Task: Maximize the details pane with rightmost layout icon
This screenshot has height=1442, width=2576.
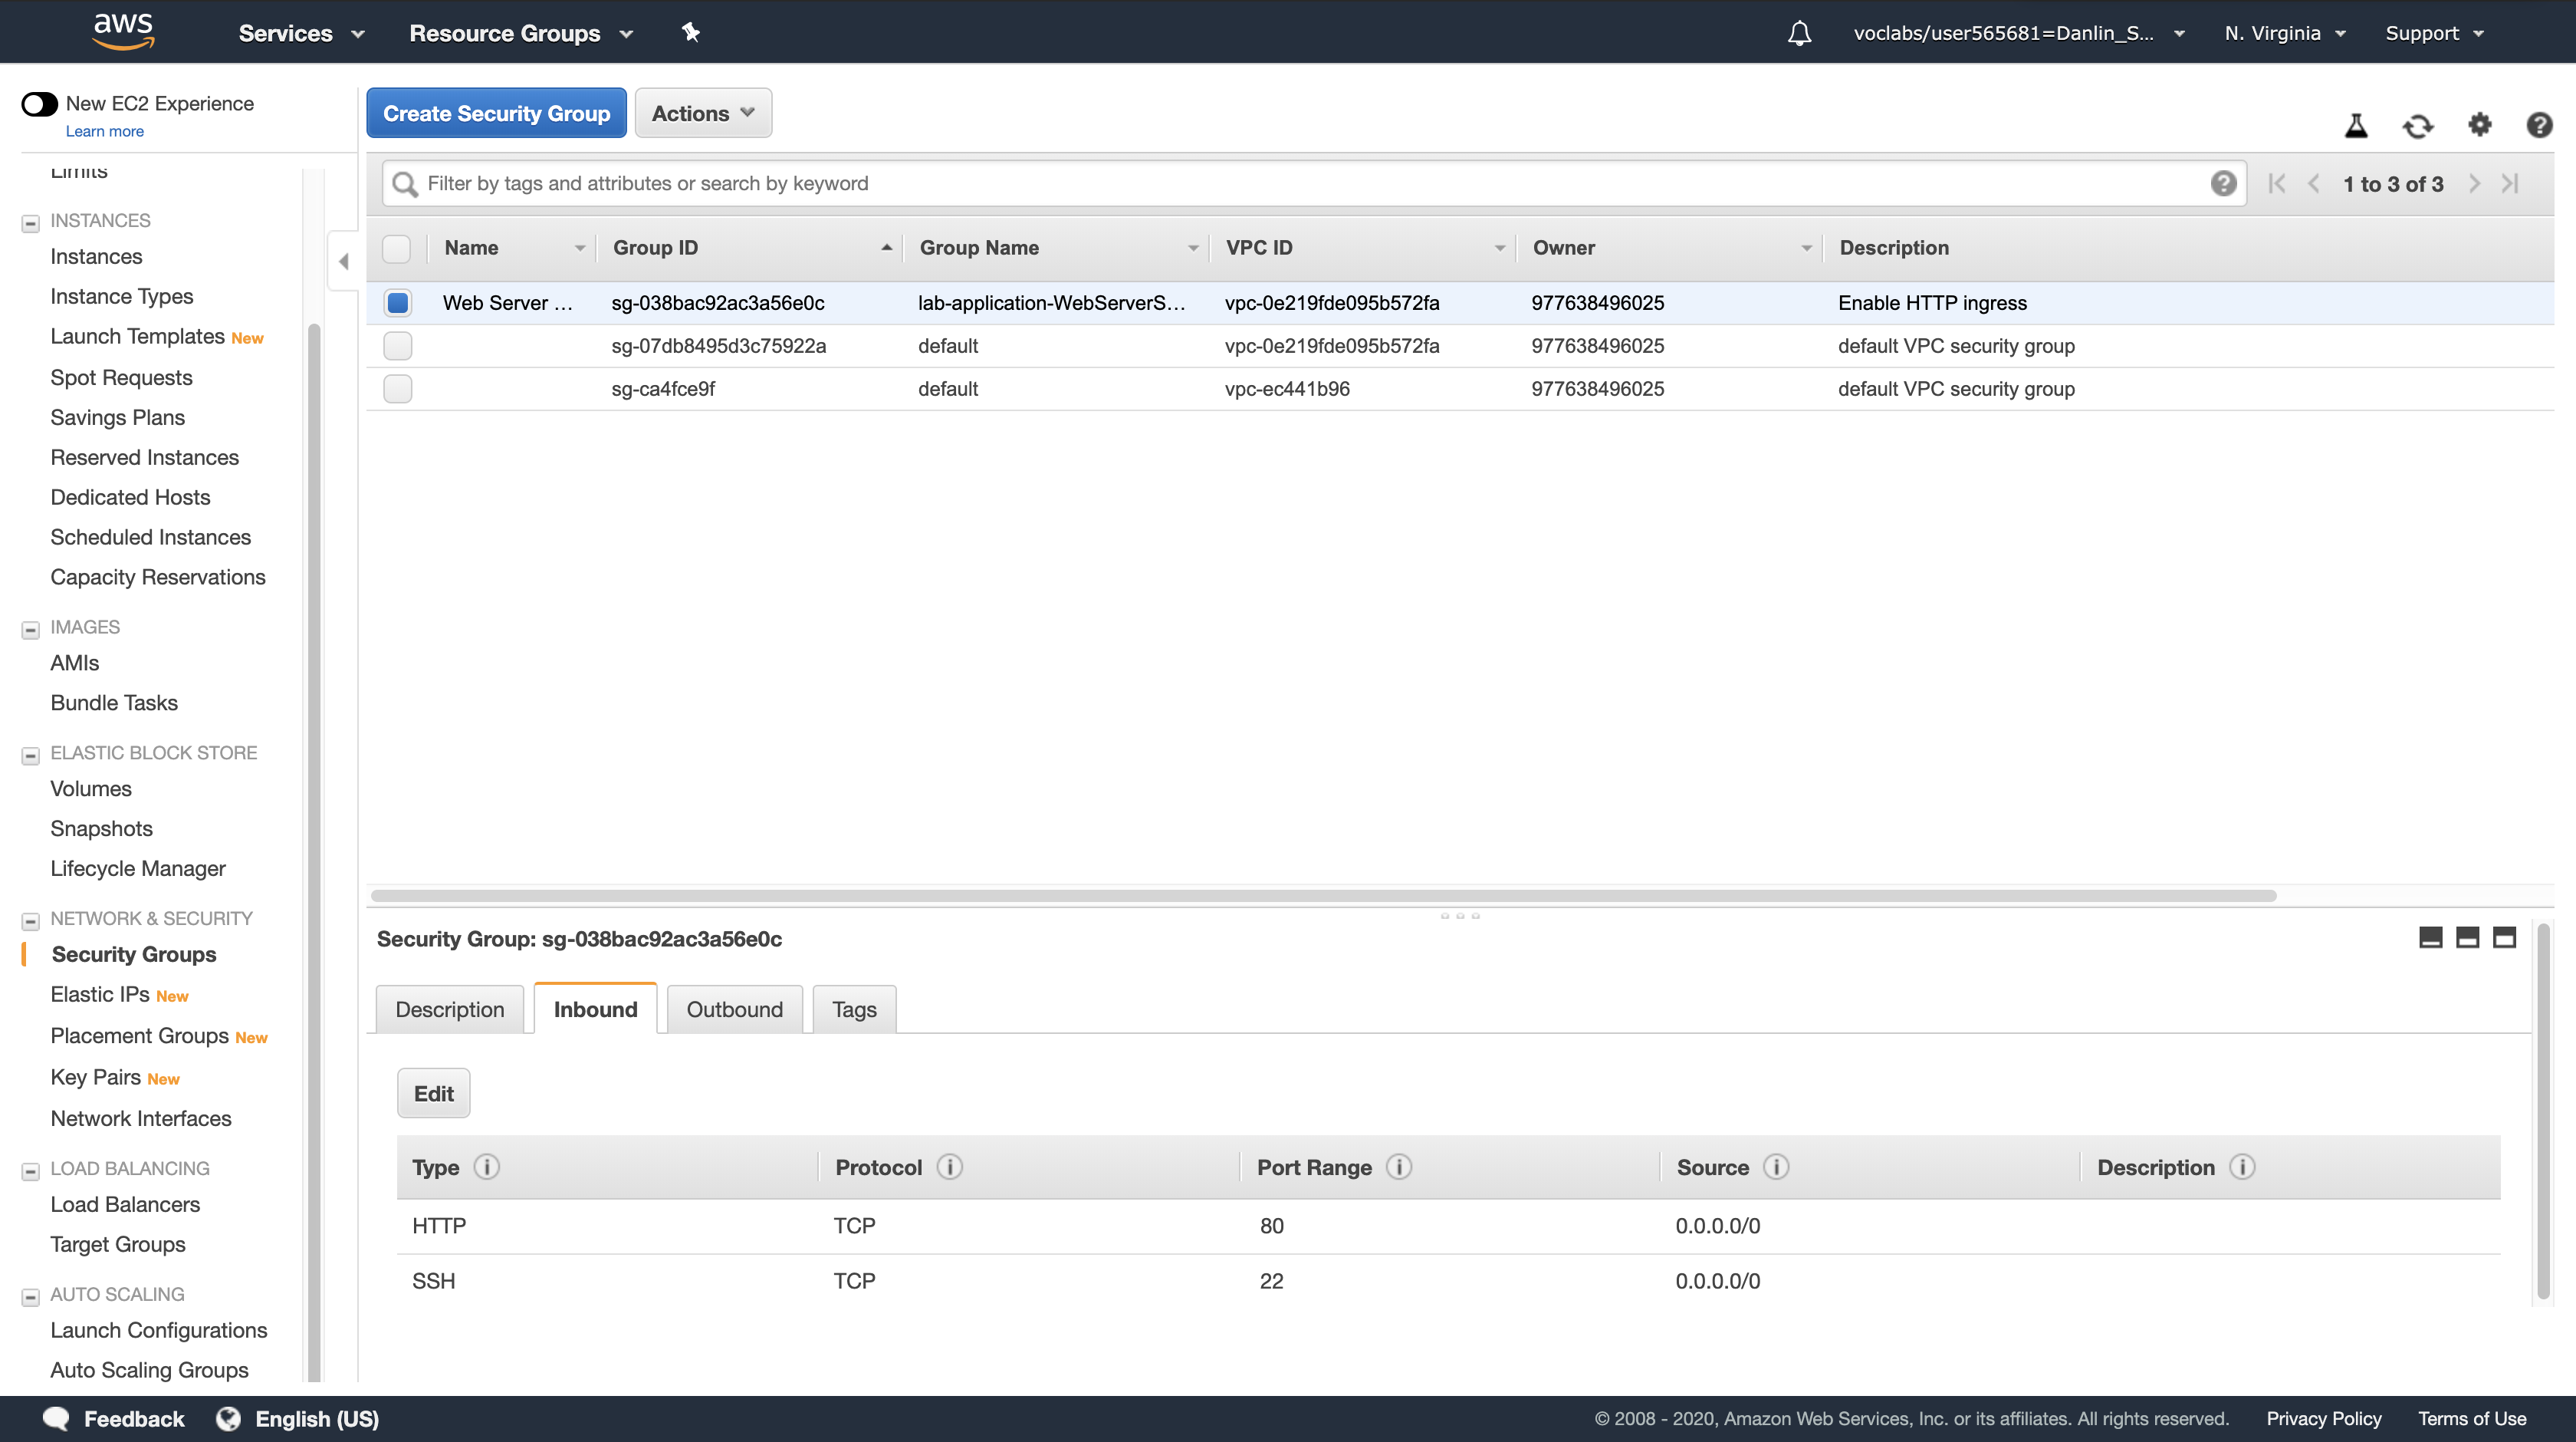Action: tap(2504, 937)
